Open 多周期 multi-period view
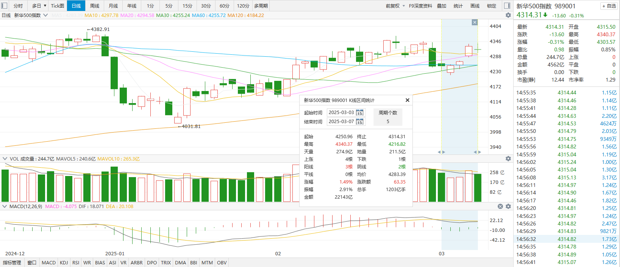Screen dimensions: 620x267 tap(261, 6)
